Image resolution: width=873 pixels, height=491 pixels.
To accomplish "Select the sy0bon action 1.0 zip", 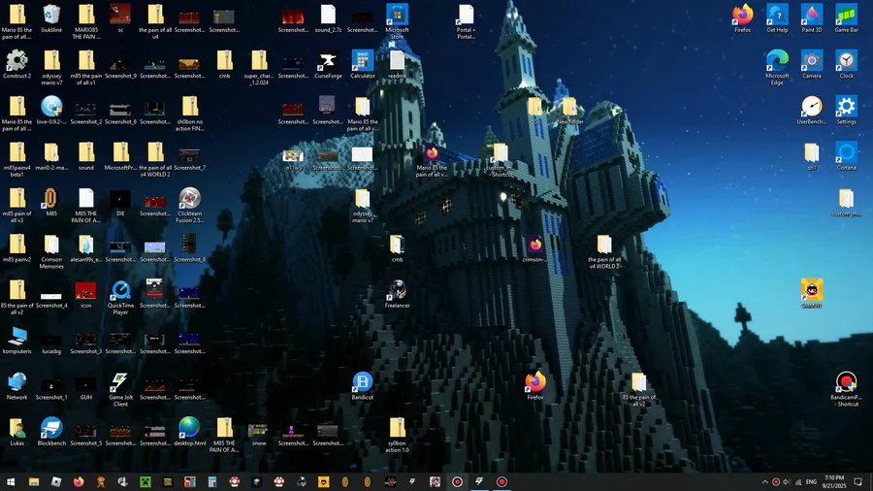I will coord(397,428).
